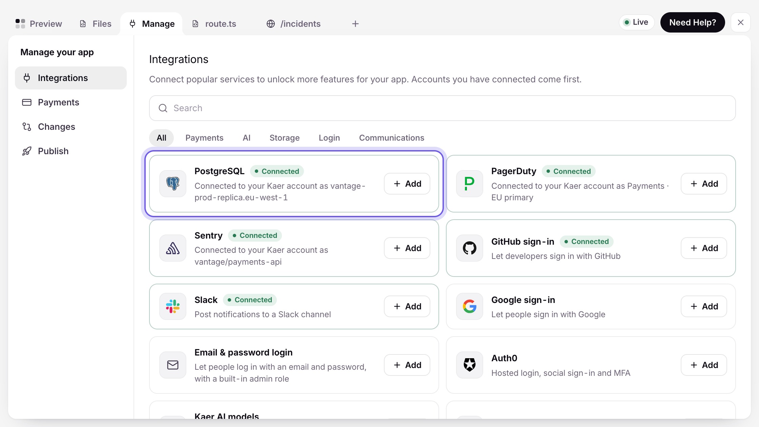Click the search magnifier icon
The image size is (759, 427).
pos(163,108)
